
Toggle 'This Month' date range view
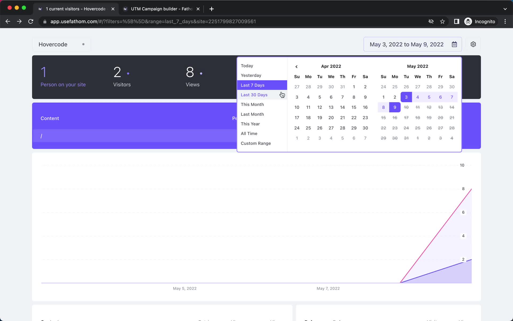pos(252,104)
